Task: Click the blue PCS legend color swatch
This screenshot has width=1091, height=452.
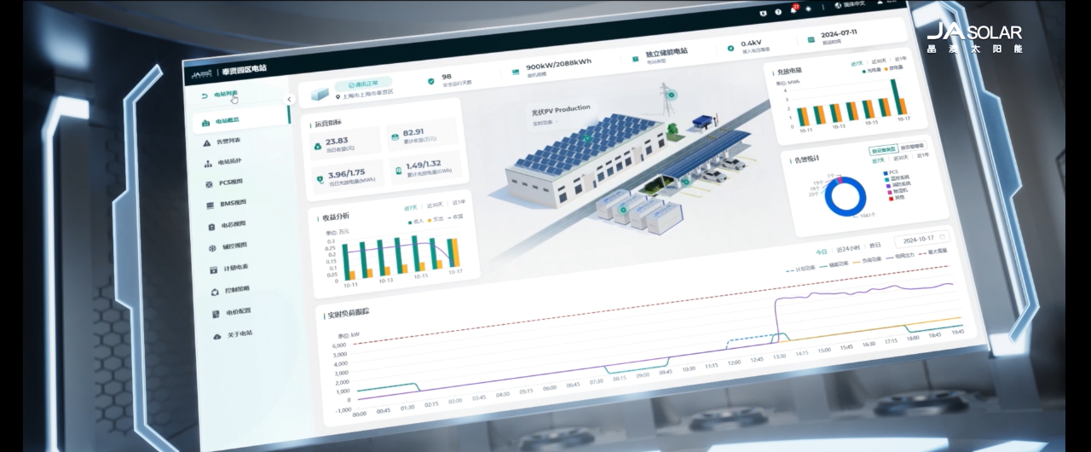Action: 886,172
